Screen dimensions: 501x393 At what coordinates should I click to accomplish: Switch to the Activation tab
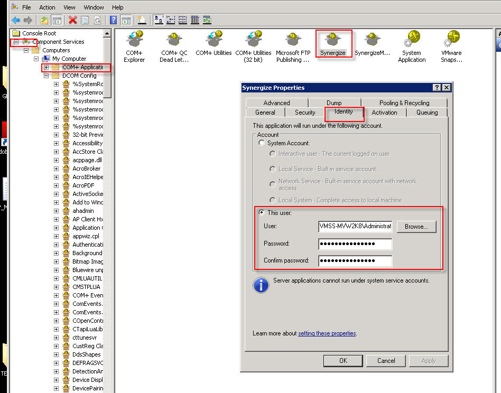click(384, 113)
